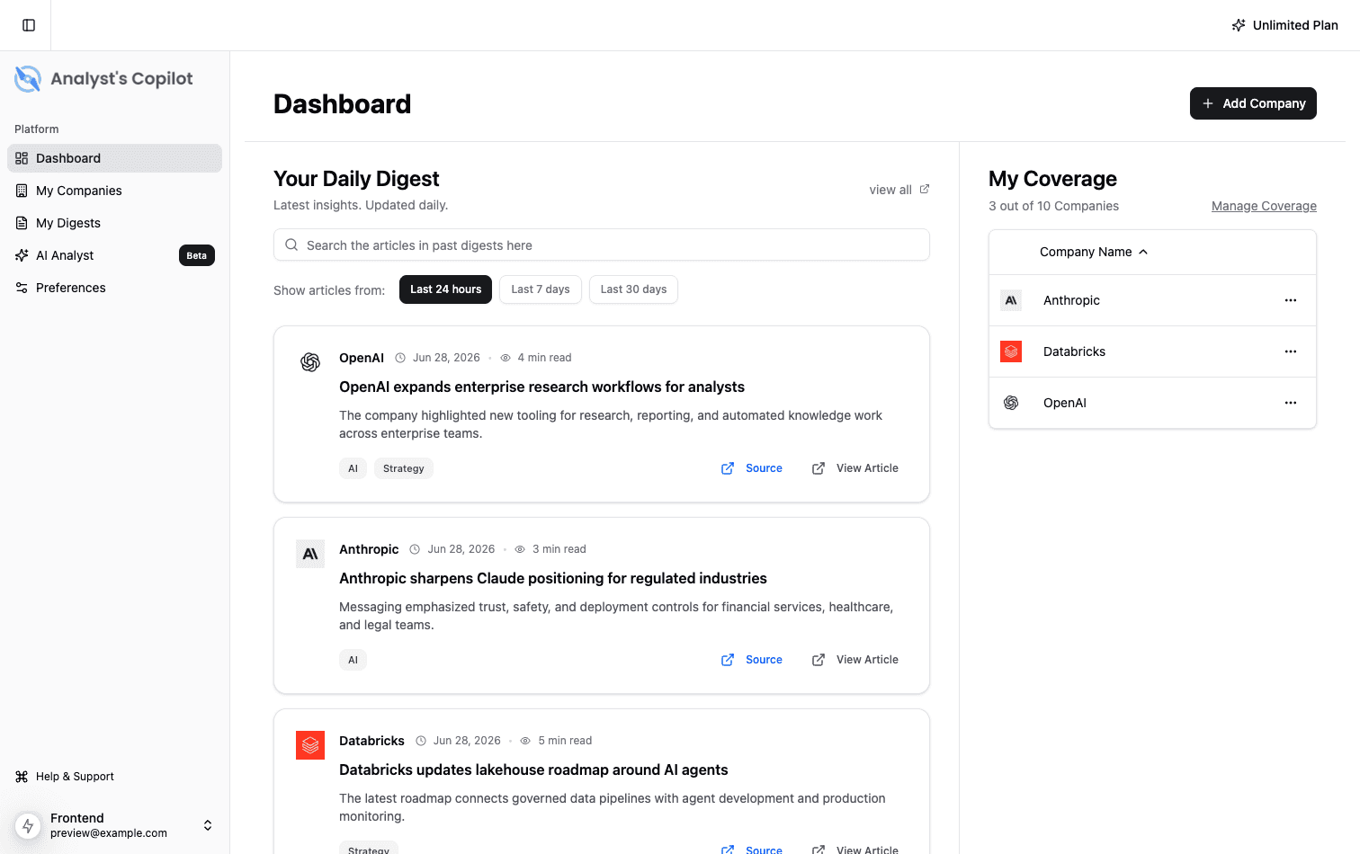Click the Strategy tag on OpenAI article
Image resolution: width=1360 pixels, height=854 pixels.
click(x=404, y=468)
